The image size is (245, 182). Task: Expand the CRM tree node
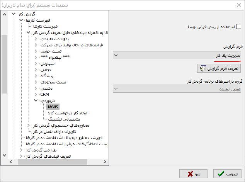(36, 94)
